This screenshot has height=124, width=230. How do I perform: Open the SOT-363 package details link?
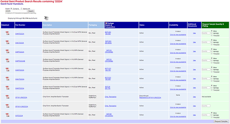108,32
